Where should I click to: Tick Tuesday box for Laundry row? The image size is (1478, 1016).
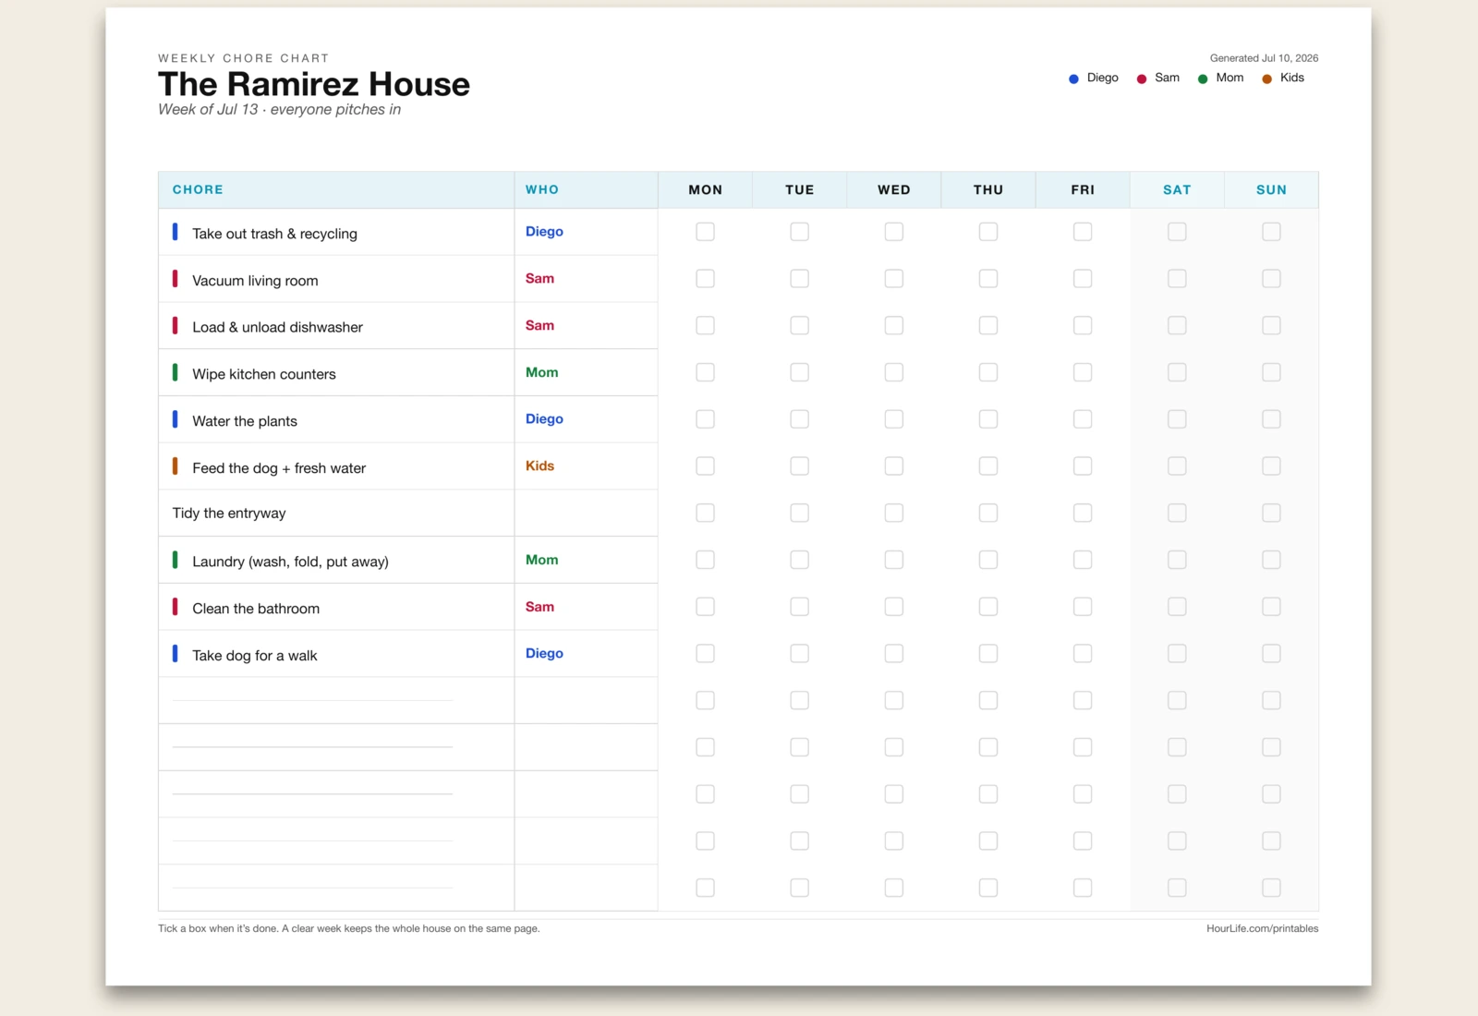[799, 560]
